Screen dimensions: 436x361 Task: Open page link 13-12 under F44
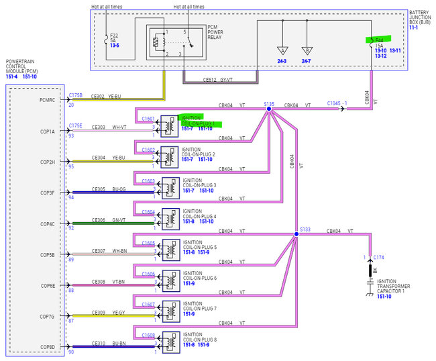(x=381, y=56)
